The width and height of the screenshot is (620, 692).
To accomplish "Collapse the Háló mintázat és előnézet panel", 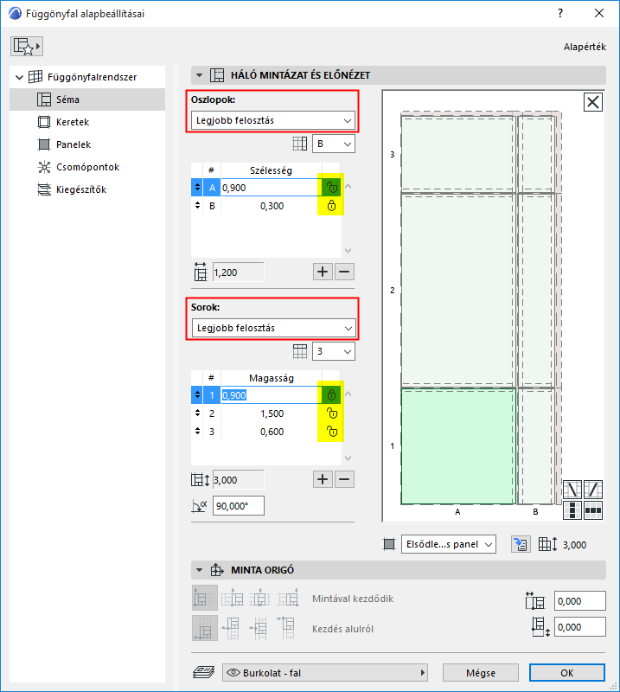I will tap(200, 75).
